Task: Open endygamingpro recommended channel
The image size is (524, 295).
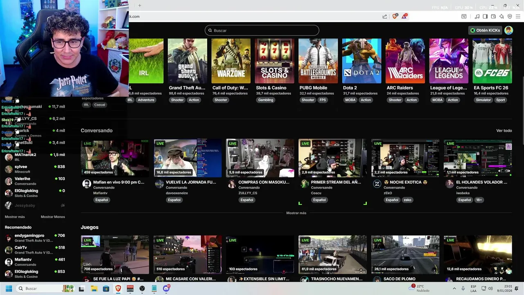Action: click(x=35, y=238)
